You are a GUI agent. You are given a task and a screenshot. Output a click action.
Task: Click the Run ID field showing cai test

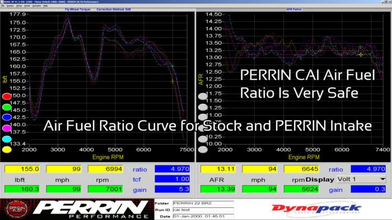coord(203,210)
